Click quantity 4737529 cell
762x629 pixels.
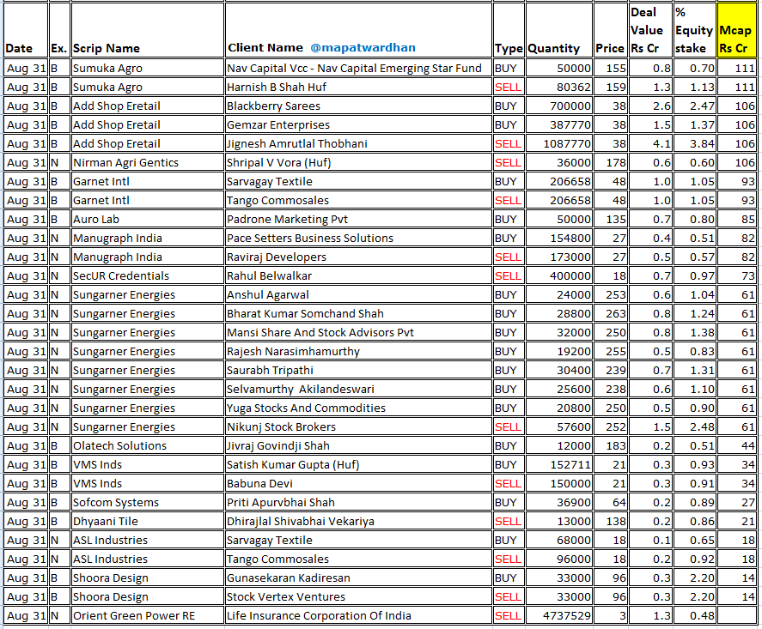pos(559,616)
